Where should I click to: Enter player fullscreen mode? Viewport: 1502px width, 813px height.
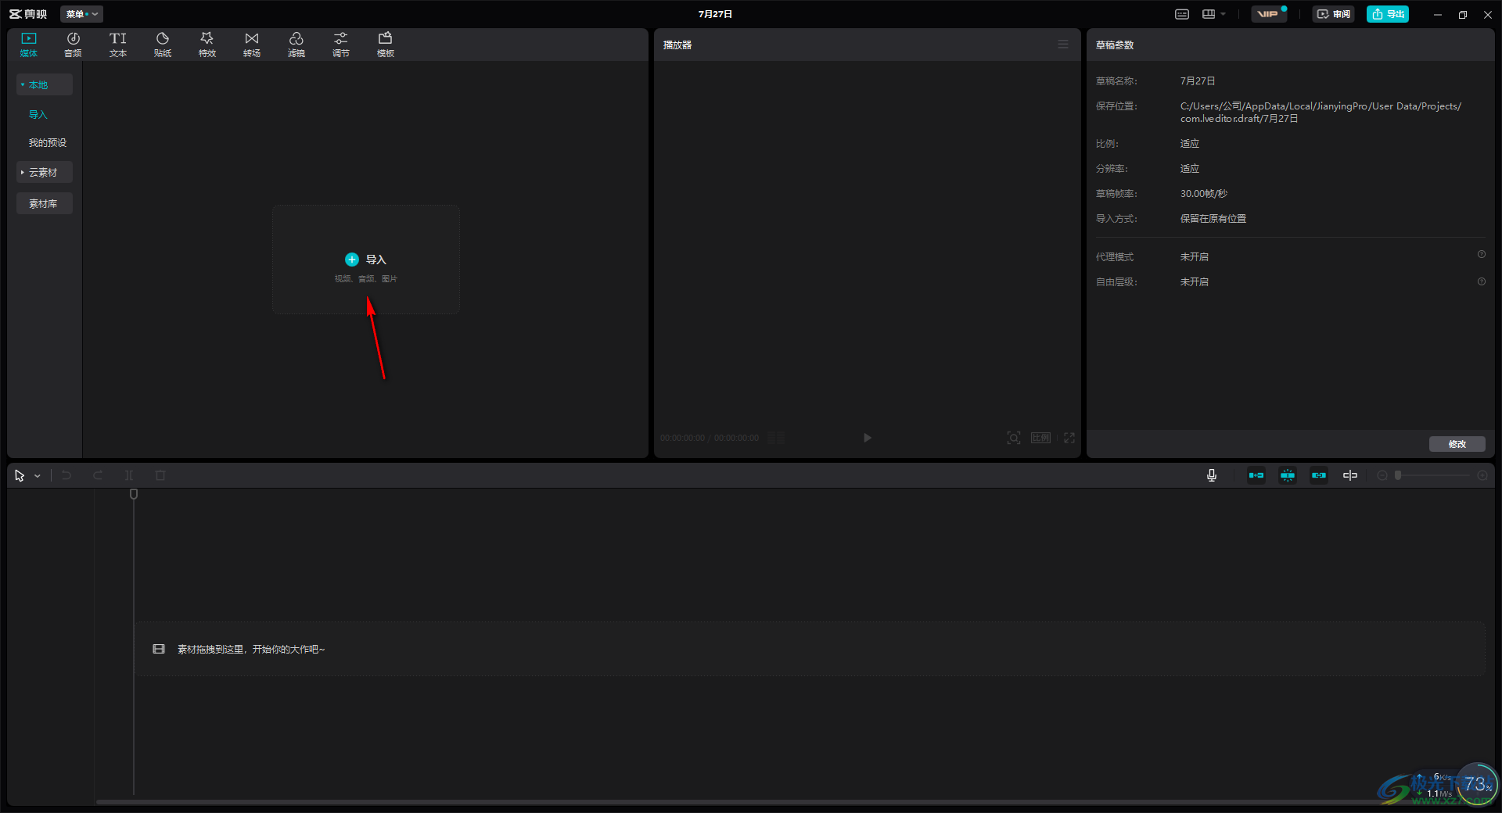pyautogui.click(x=1069, y=438)
